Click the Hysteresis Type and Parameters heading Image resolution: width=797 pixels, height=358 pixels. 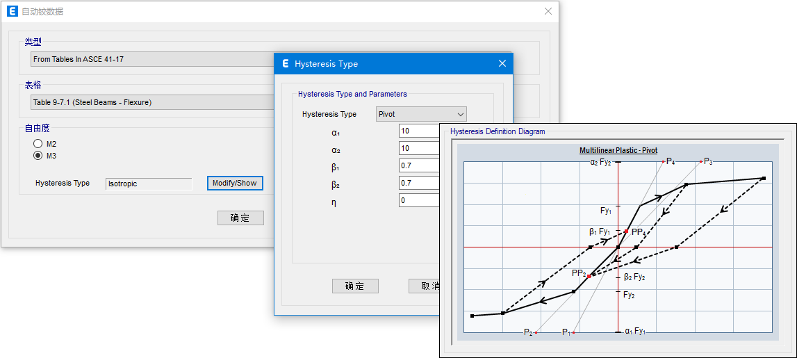[x=352, y=94]
